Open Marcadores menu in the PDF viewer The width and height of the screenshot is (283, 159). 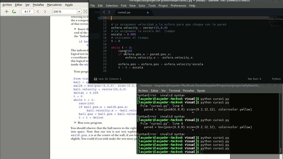54,5
